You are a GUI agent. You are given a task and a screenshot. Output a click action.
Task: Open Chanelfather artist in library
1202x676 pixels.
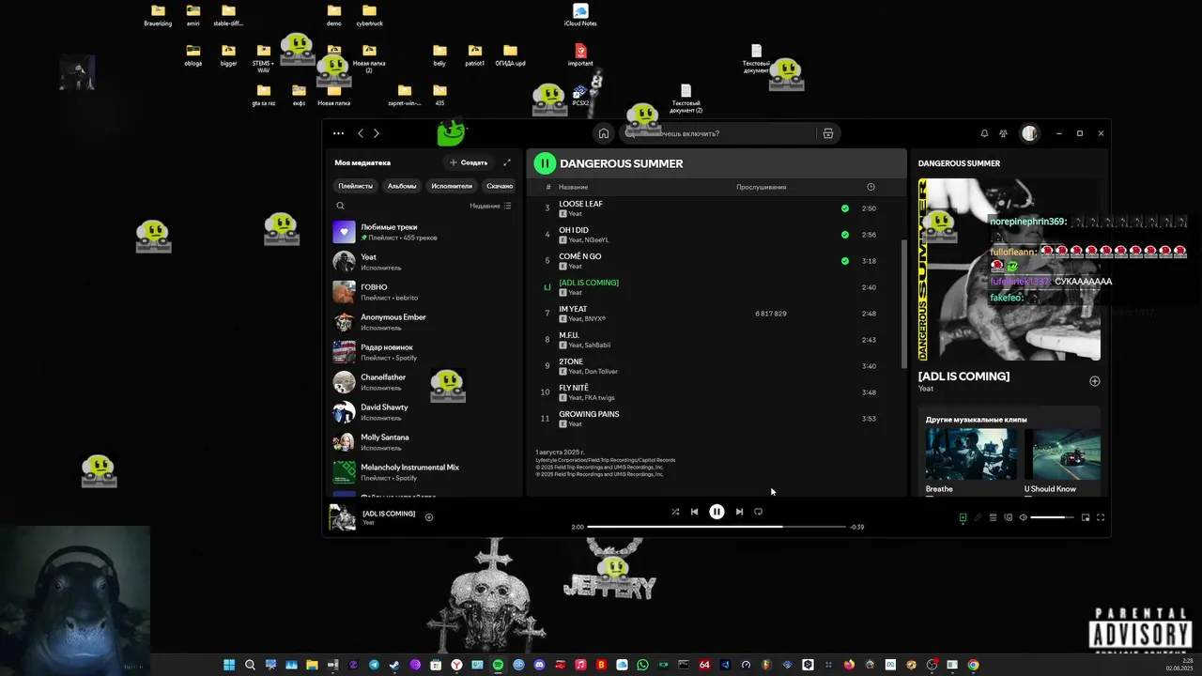point(424,382)
